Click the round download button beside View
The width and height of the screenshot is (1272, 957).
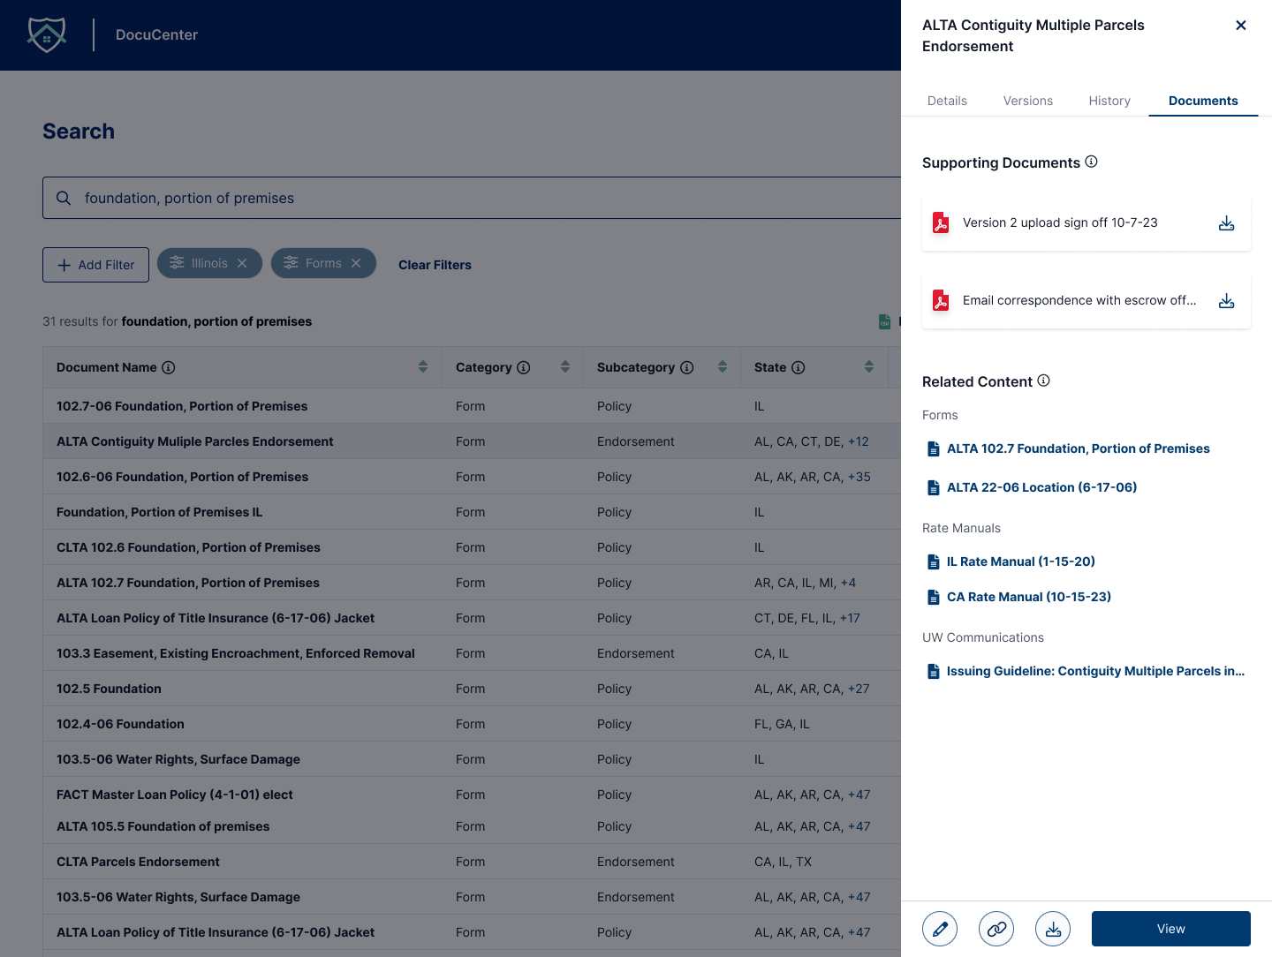click(x=1053, y=929)
